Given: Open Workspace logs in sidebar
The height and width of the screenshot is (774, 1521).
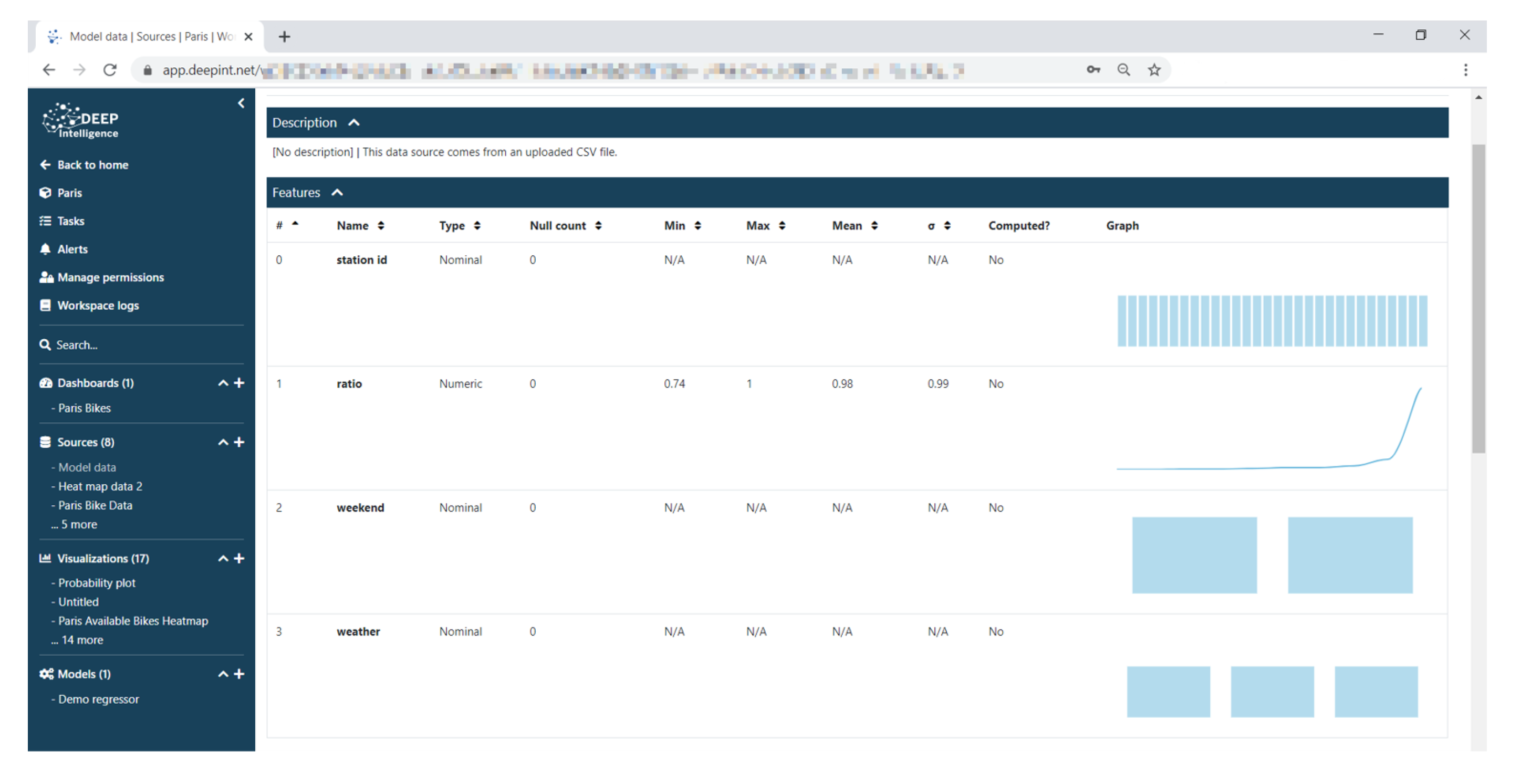Looking at the screenshot, I should [x=97, y=305].
